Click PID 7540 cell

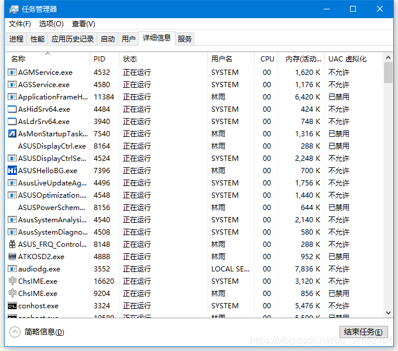(102, 133)
